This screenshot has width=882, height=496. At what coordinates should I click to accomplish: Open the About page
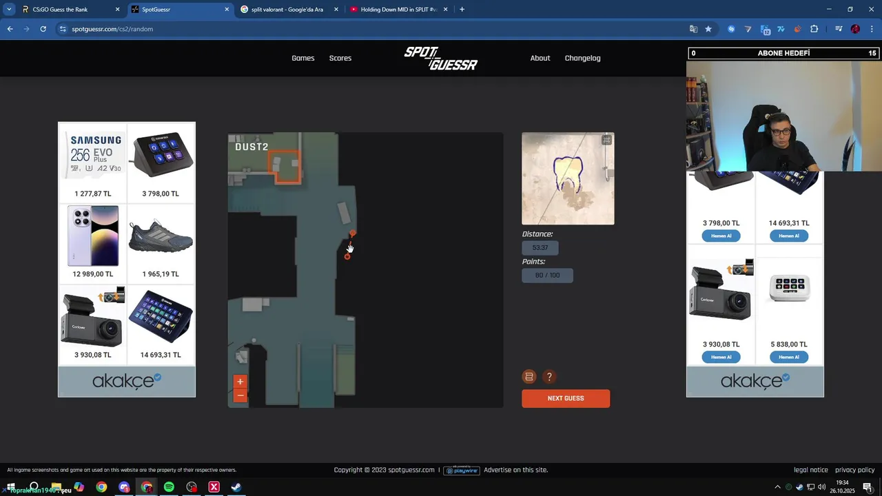540,58
